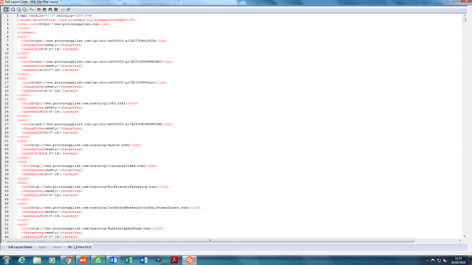Click the horizontal scrollbar right arrow

coord(460,241)
